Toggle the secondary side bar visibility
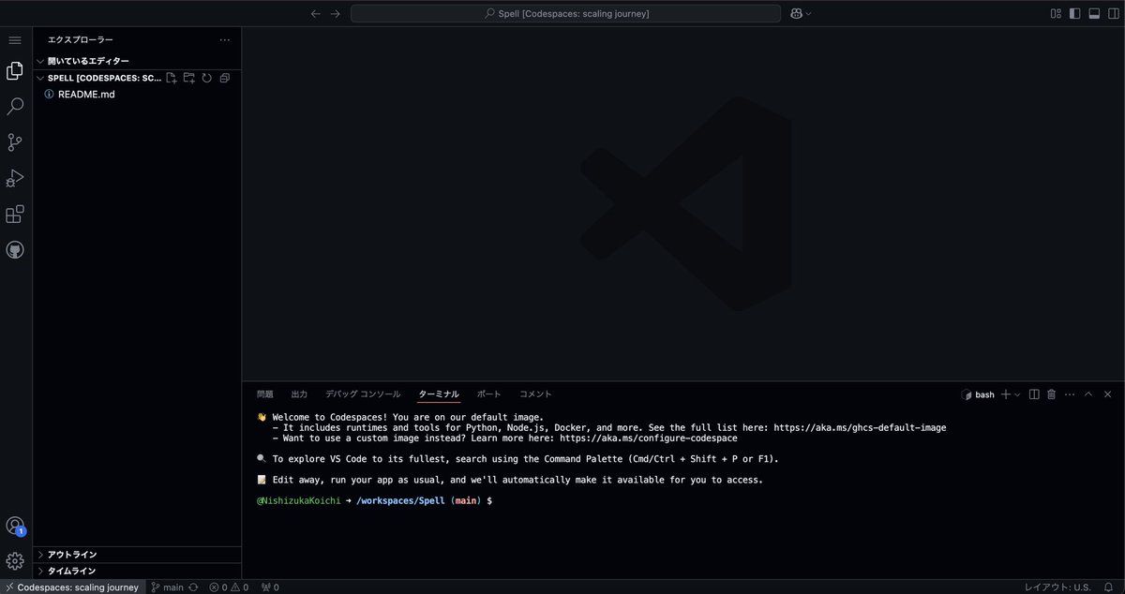The width and height of the screenshot is (1125, 594). [x=1112, y=13]
